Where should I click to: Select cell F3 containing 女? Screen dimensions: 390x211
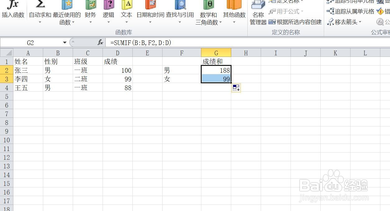[x=182, y=79]
